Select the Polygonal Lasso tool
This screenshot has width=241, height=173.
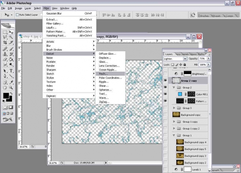(x=5, y=37)
